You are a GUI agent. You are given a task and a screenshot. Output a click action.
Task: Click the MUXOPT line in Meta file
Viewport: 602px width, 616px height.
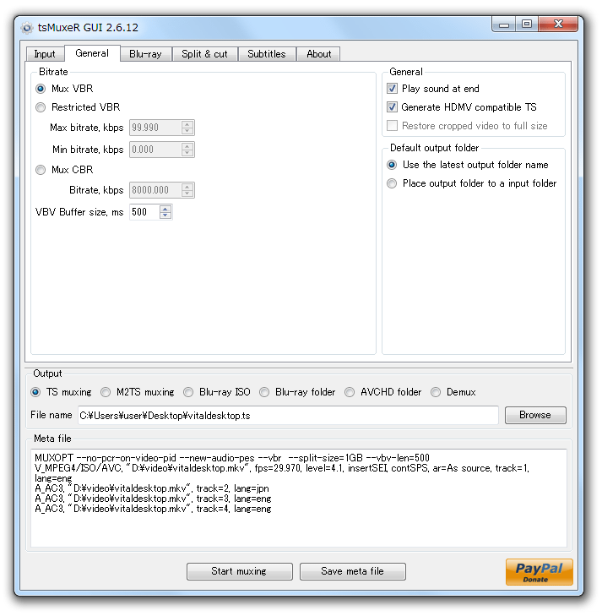pyautogui.click(x=232, y=458)
